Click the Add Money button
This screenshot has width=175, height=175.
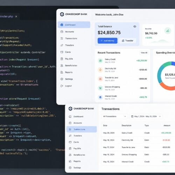107,41
